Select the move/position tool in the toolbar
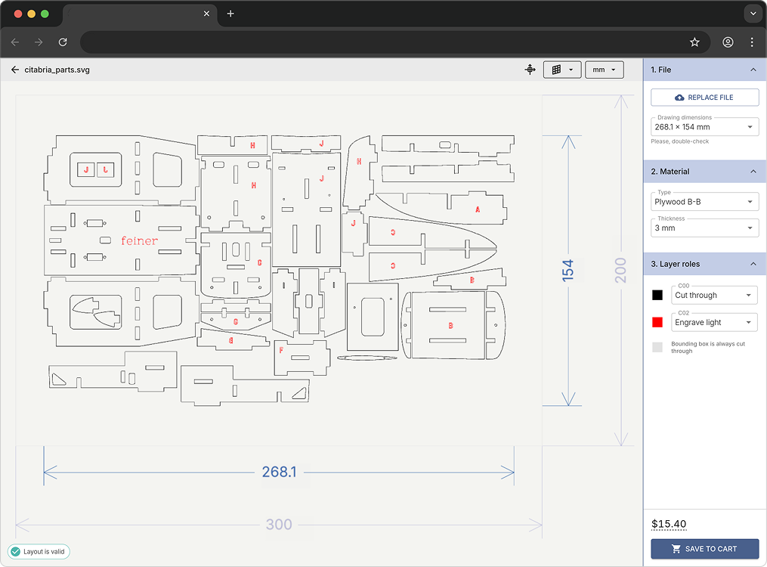767x567 pixels. coord(530,69)
